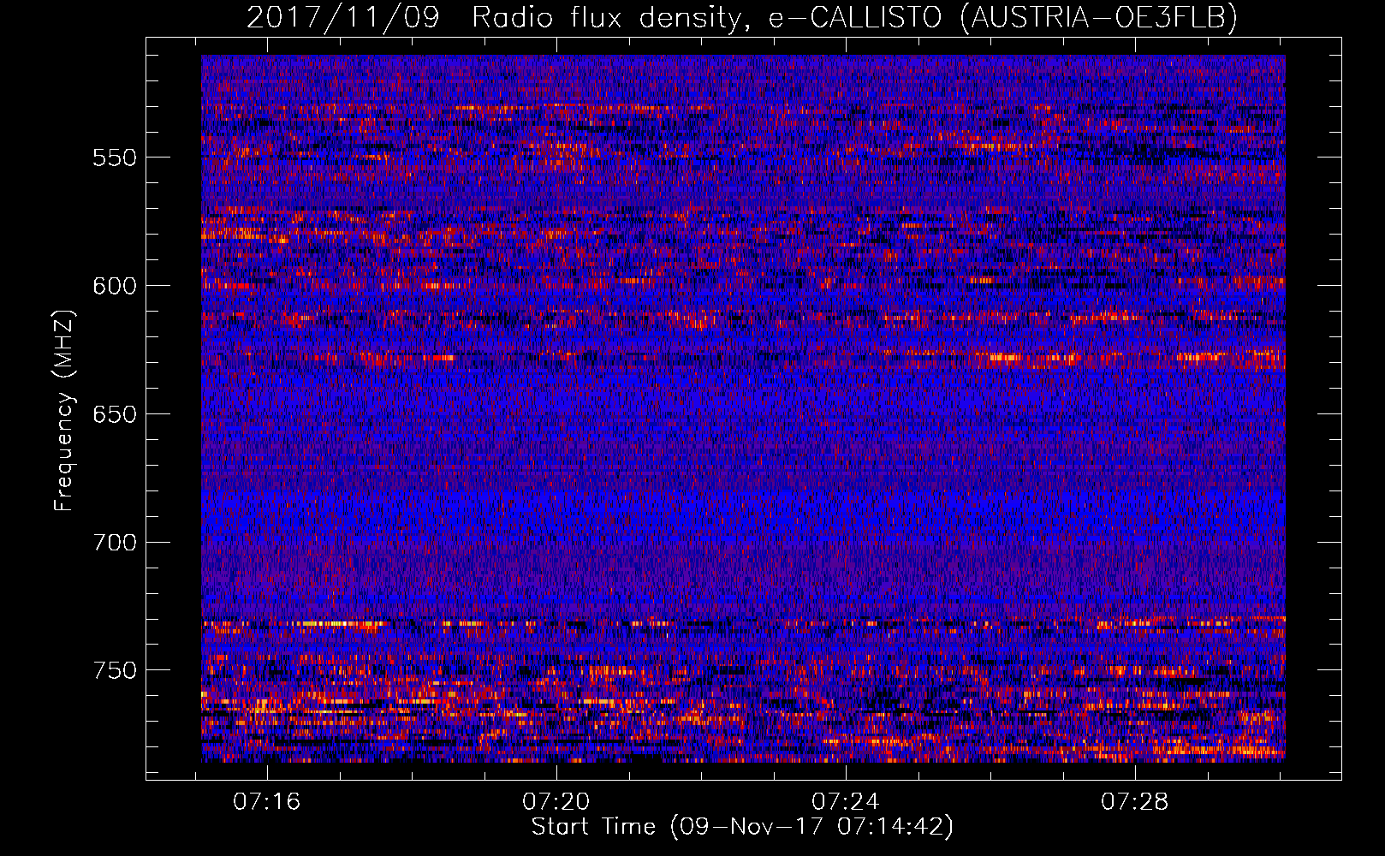Click the 07:20 time tick label
The width and height of the screenshot is (1385, 856).
click(556, 802)
